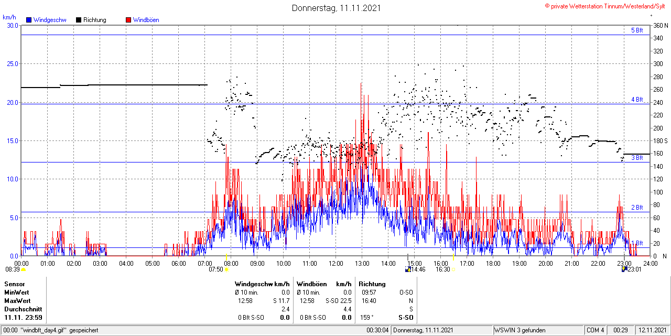Click the WSWIN 3 gefunden status entry

click(x=520, y=330)
